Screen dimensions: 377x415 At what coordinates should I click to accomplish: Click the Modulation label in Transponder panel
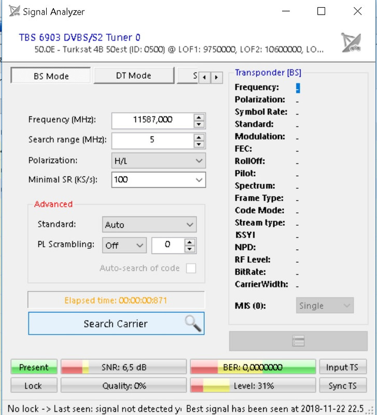tap(260, 136)
